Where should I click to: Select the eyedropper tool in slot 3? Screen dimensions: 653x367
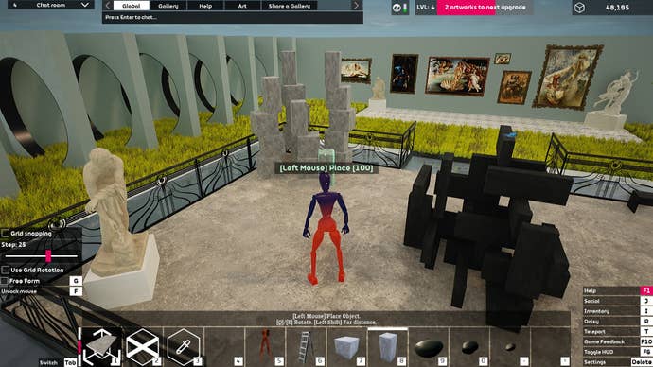[x=184, y=347]
